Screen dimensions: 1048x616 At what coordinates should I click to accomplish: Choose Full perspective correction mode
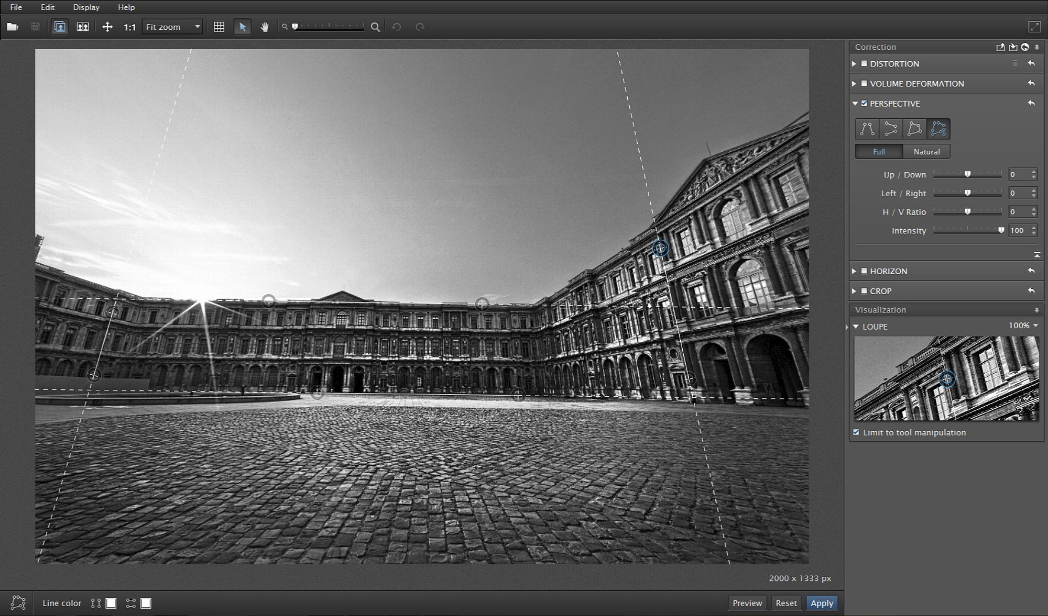pyautogui.click(x=879, y=152)
